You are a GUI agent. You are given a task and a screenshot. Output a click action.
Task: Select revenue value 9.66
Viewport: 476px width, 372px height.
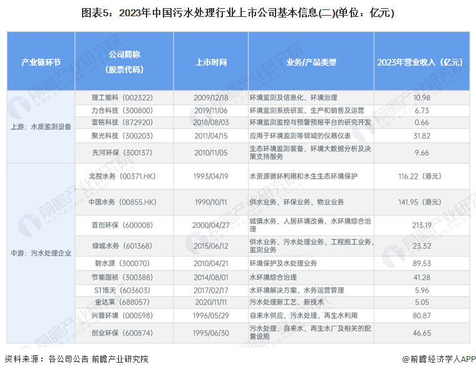[422, 153]
